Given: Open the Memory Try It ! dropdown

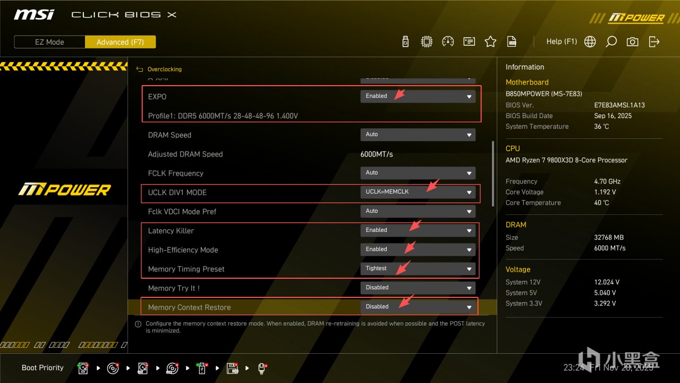Looking at the screenshot, I should pyautogui.click(x=418, y=288).
